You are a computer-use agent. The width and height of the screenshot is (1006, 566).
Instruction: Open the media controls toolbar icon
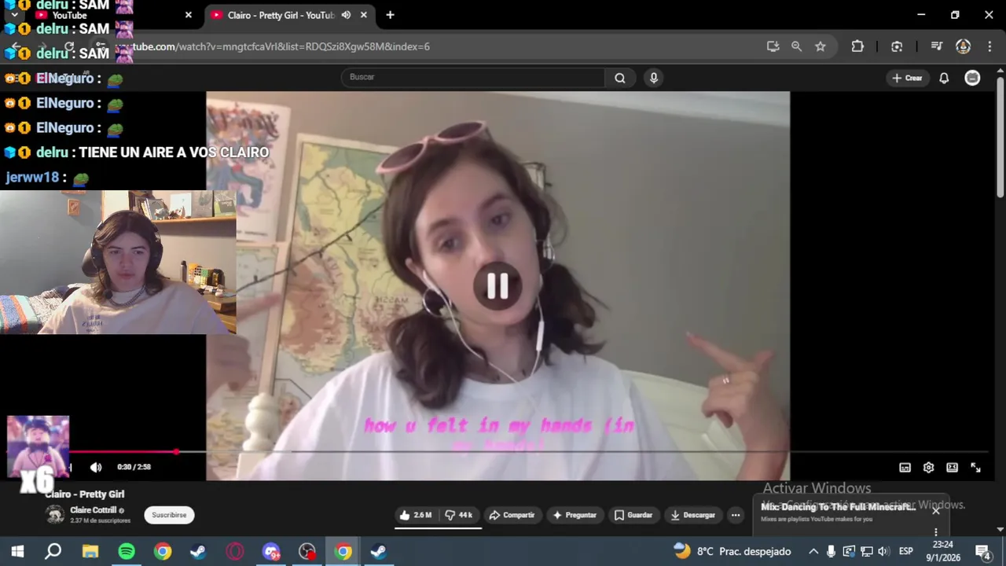(x=936, y=46)
